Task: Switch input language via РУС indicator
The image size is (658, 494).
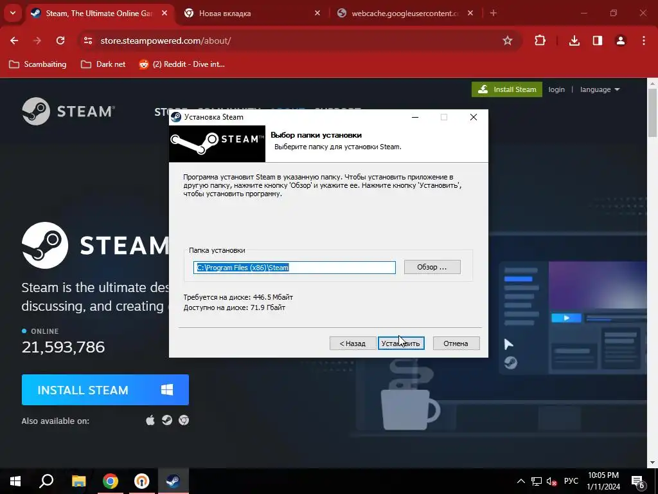Action: pyautogui.click(x=571, y=481)
